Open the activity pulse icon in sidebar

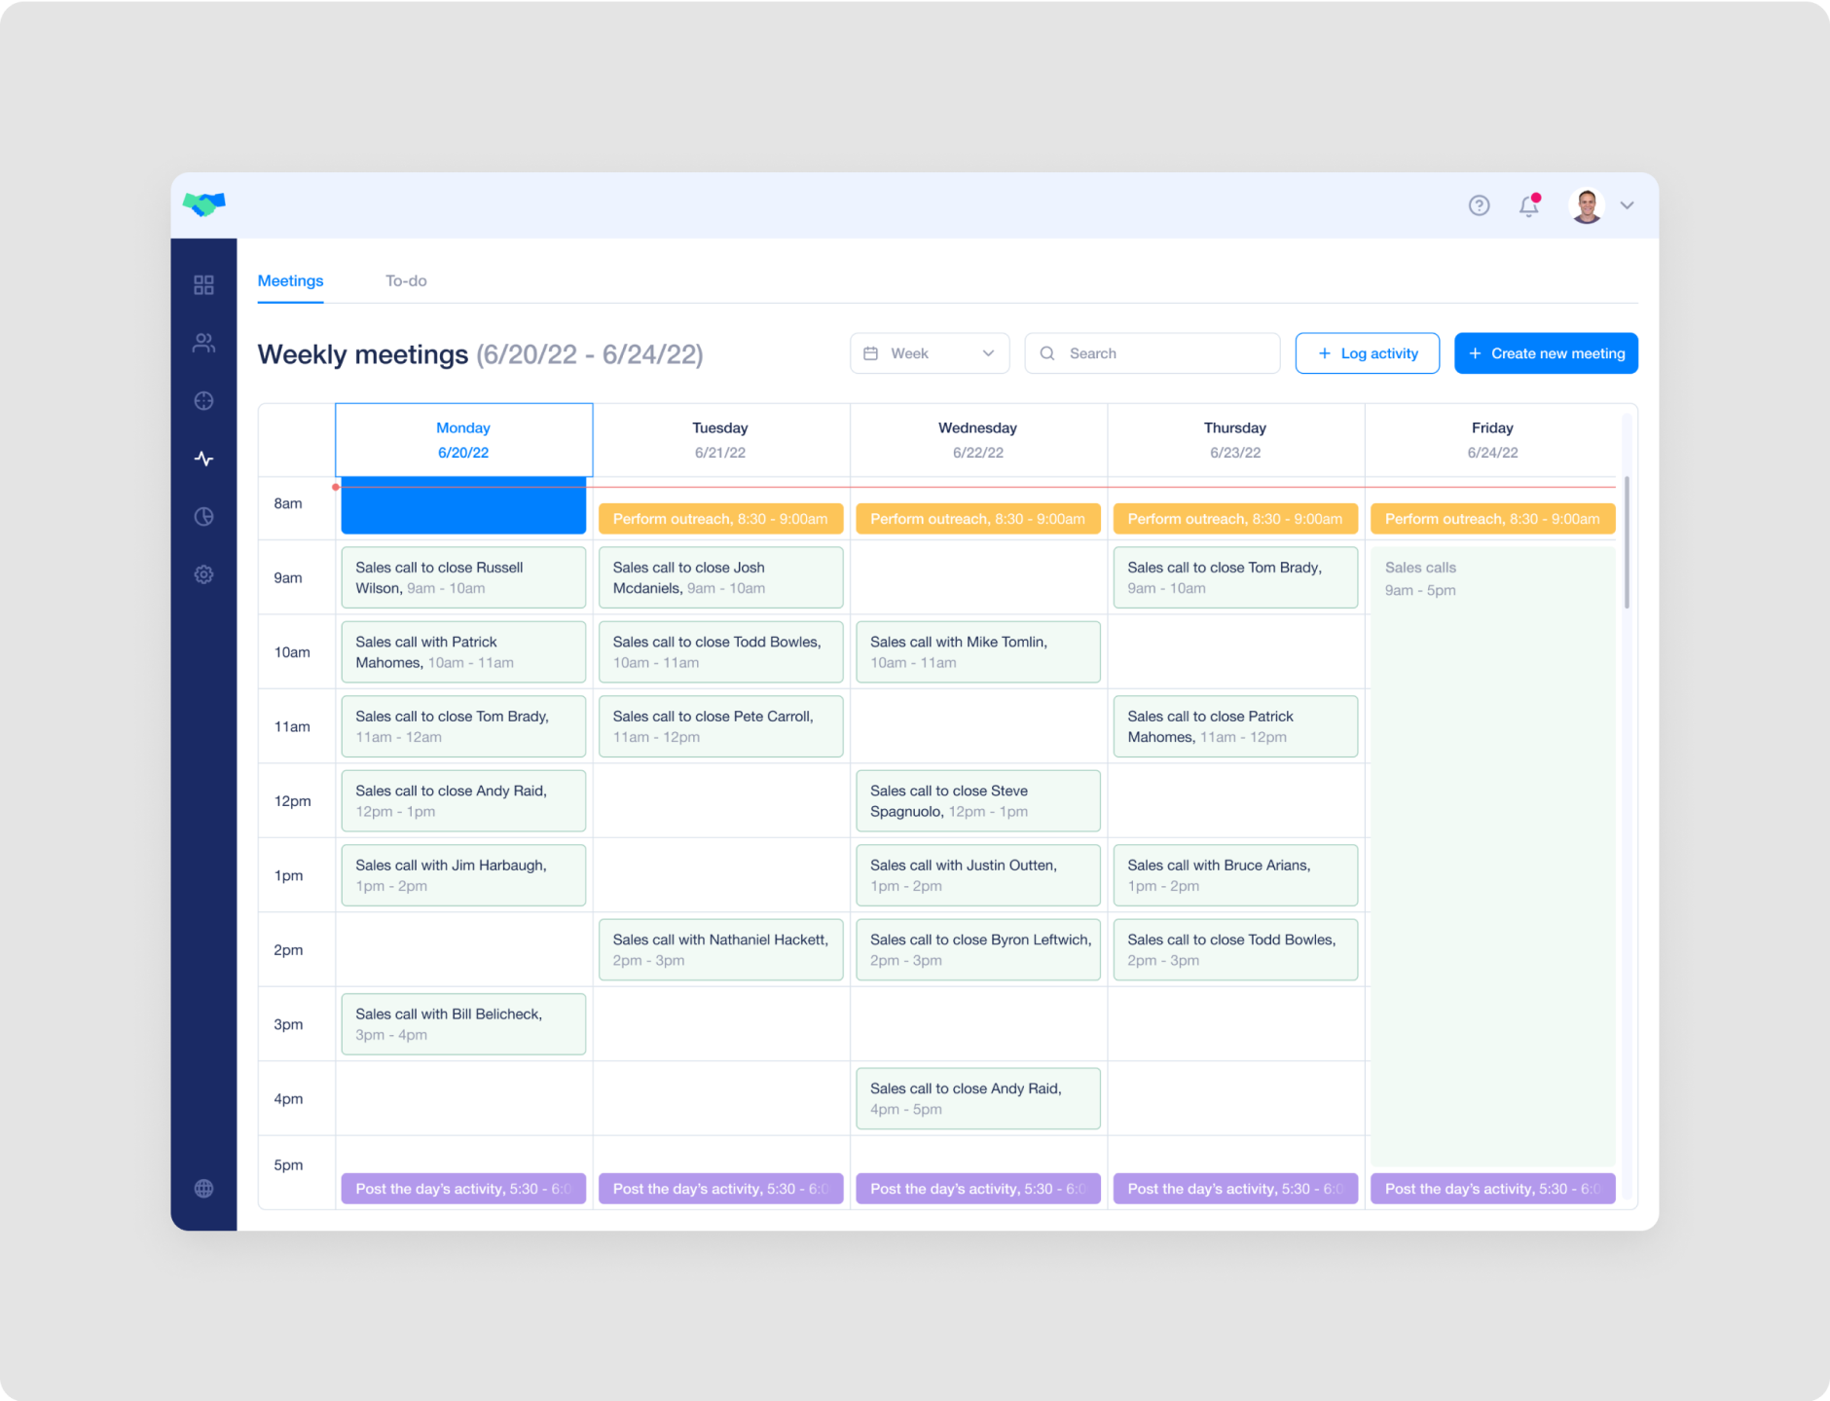pyautogui.click(x=203, y=458)
